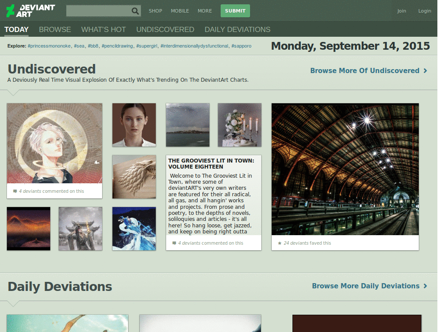Image resolution: width=443 pixels, height=332 pixels.
Task: Click the Join link
Action: (x=401, y=11)
